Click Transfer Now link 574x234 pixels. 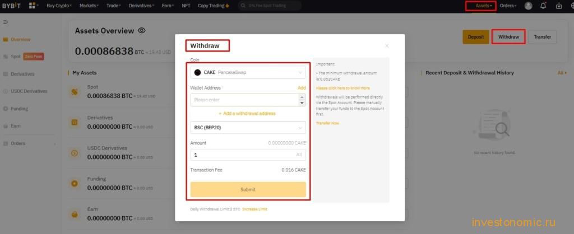coord(327,123)
